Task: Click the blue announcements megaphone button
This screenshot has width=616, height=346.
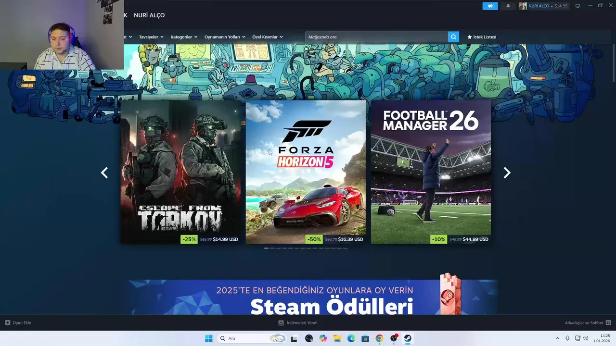Action: (490, 6)
